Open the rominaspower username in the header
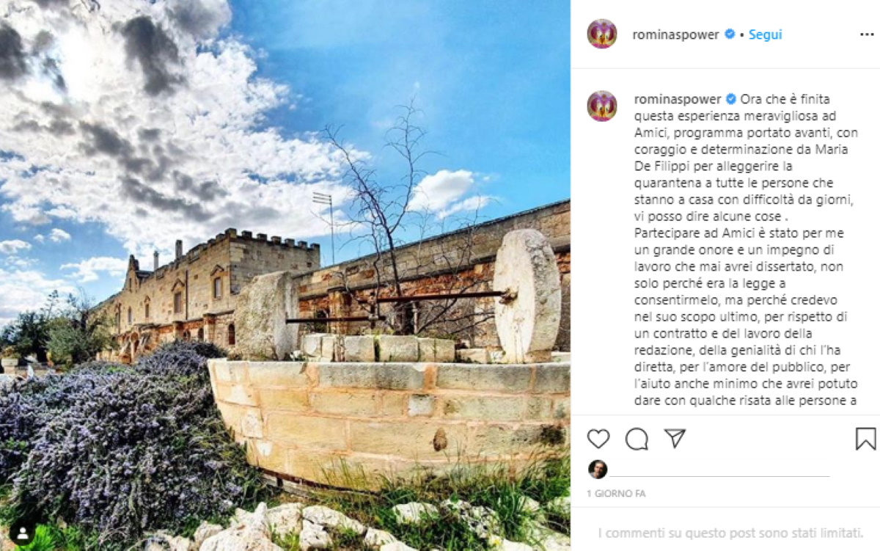The image size is (880, 551). [676, 34]
